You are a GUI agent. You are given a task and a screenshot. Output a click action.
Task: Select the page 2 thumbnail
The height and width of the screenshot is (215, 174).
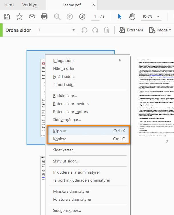(x=155, y=98)
